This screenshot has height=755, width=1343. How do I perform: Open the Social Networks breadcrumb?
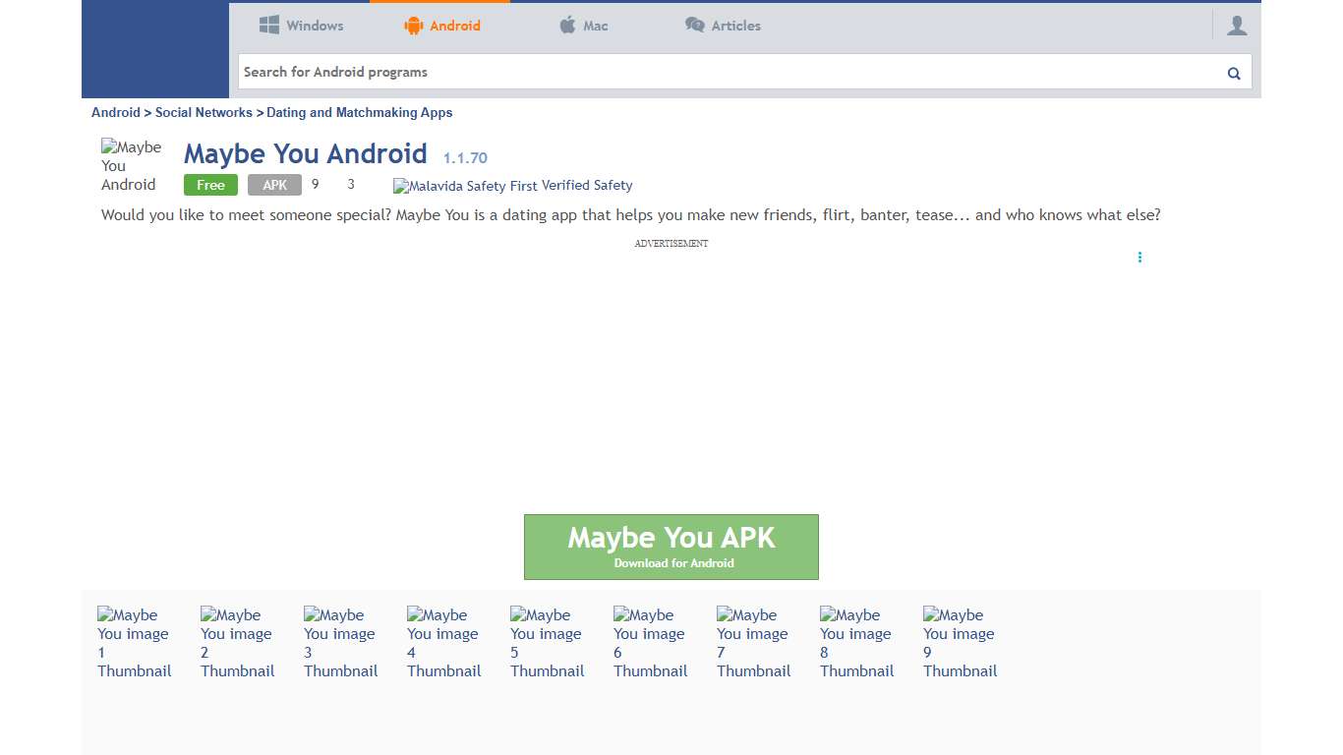[x=204, y=112]
